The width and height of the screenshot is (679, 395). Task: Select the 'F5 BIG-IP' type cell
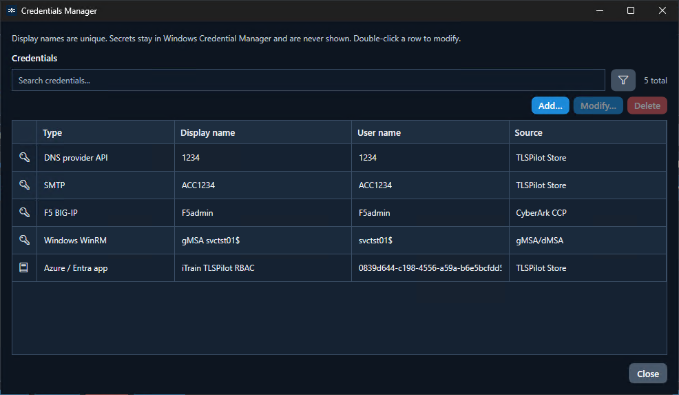[105, 213]
